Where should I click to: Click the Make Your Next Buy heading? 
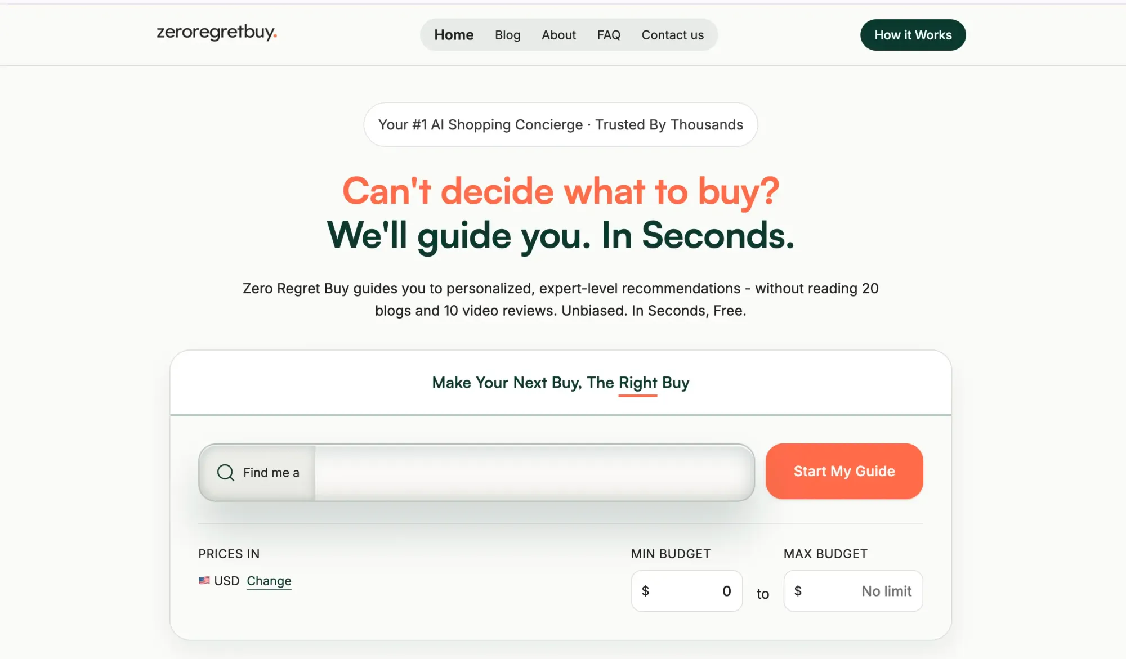point(560,383)
